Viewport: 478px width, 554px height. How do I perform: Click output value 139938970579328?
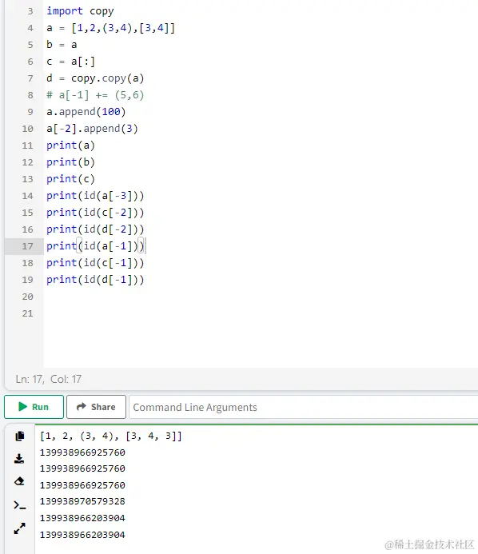(x=82, y=501)
